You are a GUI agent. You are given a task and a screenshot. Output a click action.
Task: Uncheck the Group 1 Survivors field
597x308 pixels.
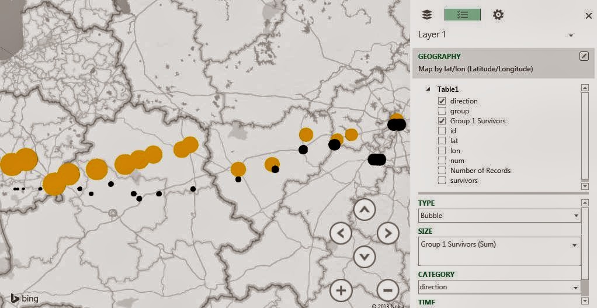click(x=442, y=121)
